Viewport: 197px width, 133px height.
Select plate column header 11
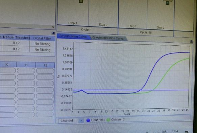26,65
